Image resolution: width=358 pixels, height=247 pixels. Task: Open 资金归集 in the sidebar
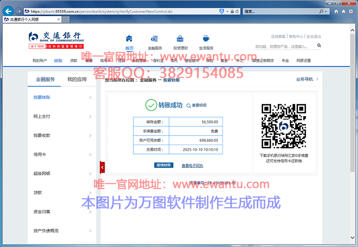coord(42,212)
